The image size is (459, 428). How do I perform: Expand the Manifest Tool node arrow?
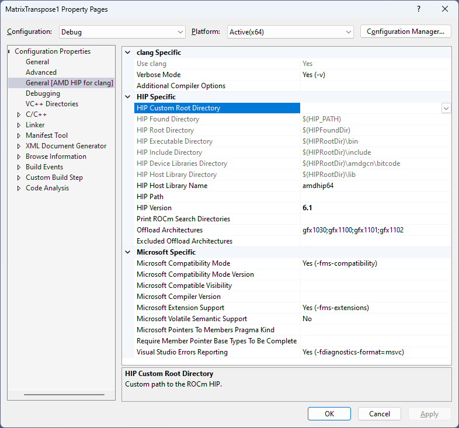[19, 135]
